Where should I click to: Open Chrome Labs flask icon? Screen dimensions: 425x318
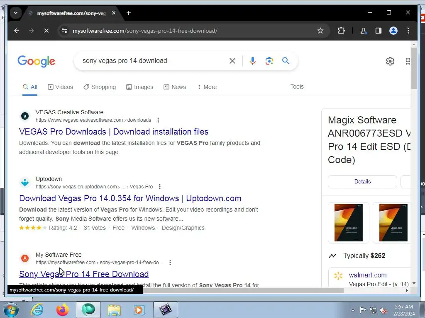pyautogui.click(x=364, y=31)
